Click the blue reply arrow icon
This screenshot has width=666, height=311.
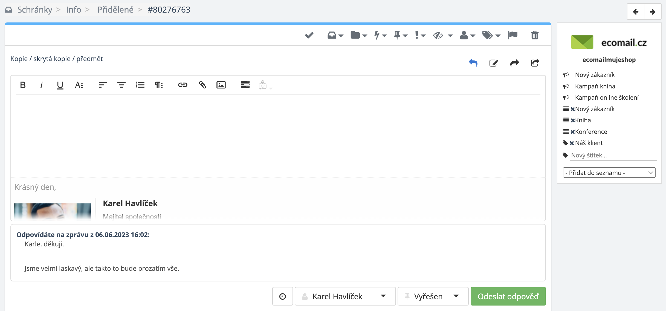[473, 63]
